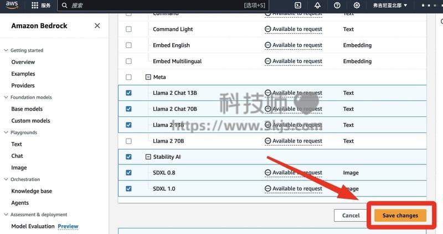
Task: Launch the CloudShell terminal icon
Action: coord(298,6)
